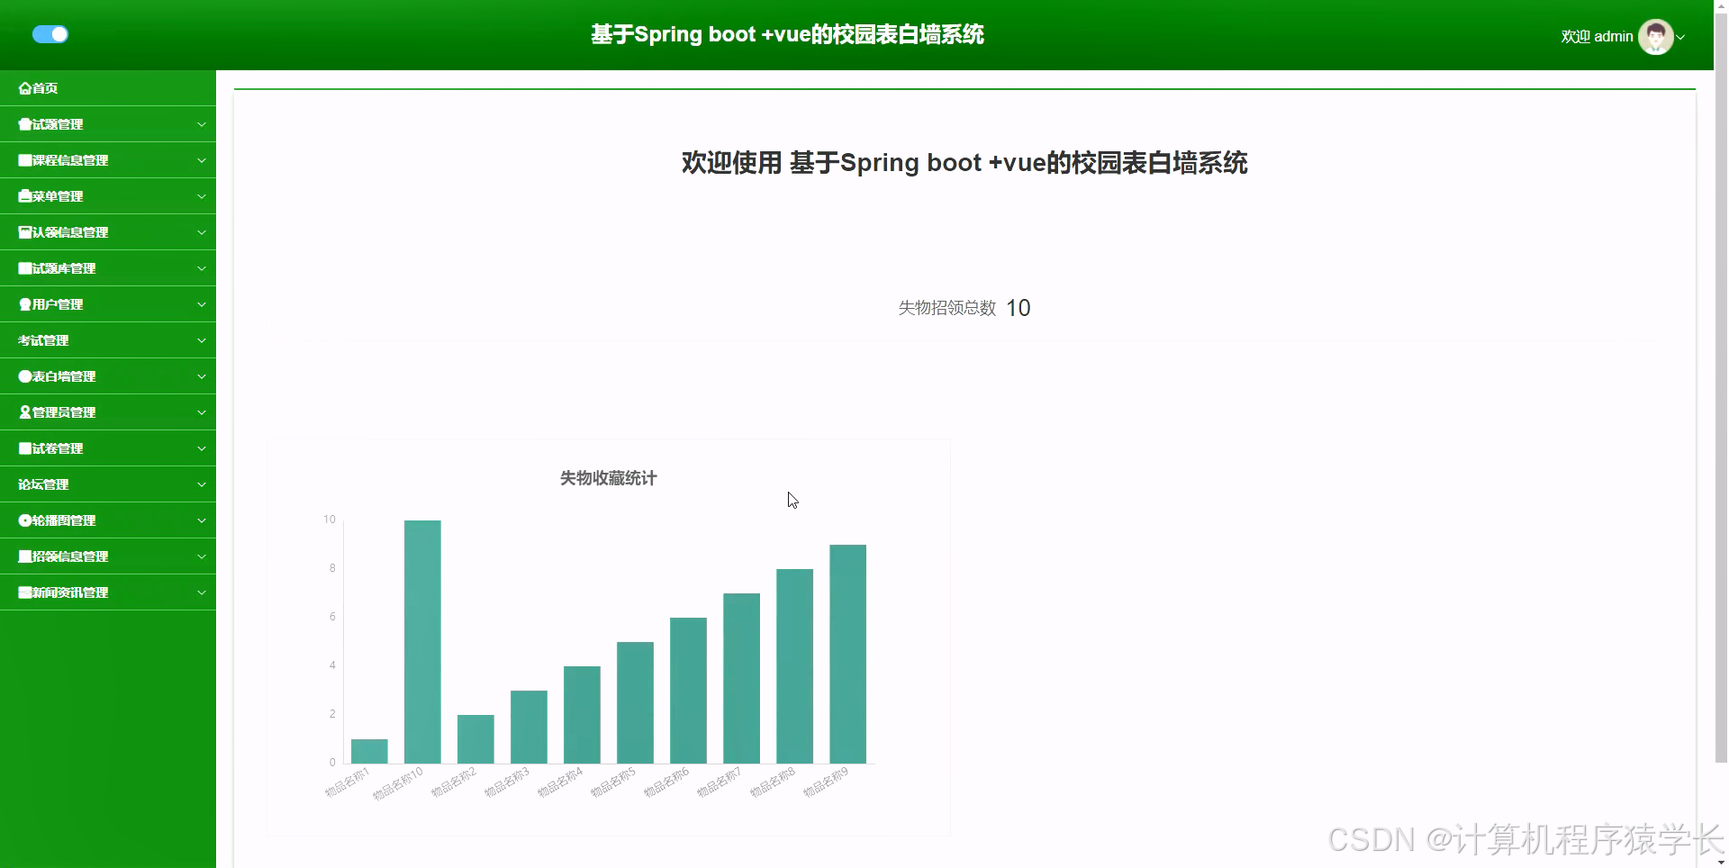Image resolution: width=1729 pixels, height=868 pixels.
Task: Click the 菜单管理 menu icon
Action: click(25, 196)
